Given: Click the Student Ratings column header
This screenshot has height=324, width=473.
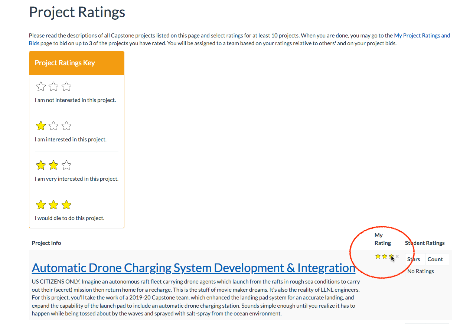Looking at the screenshot, I should pos(425,243).
